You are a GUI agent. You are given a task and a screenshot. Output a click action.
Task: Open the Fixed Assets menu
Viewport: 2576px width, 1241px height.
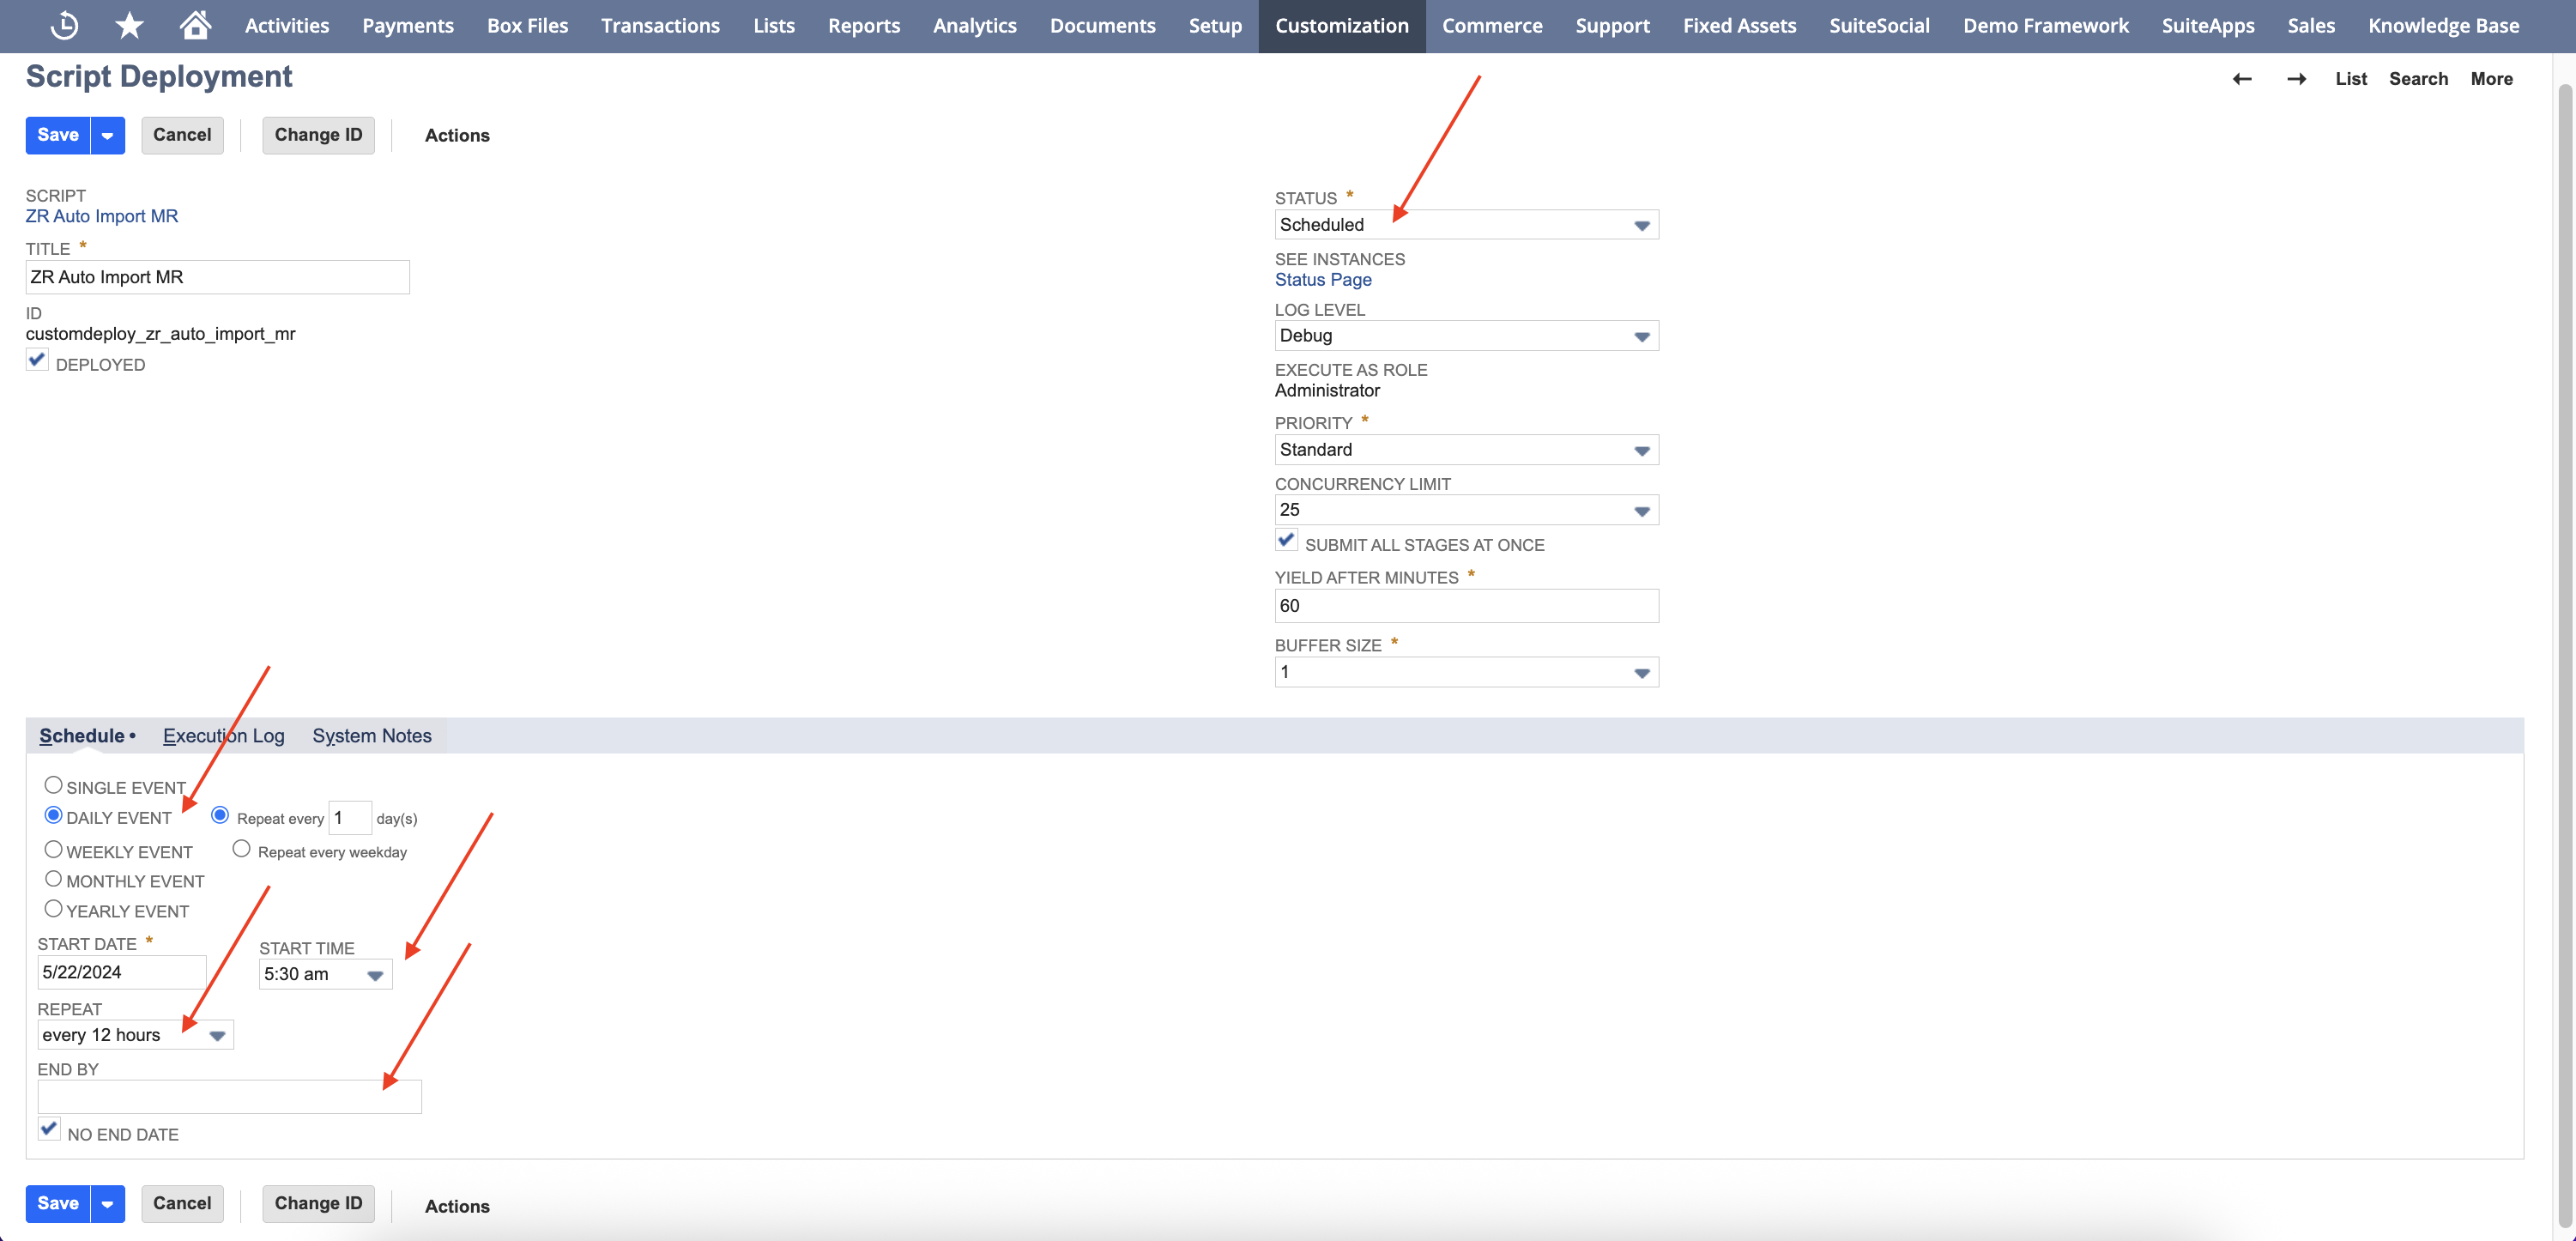1739,26
